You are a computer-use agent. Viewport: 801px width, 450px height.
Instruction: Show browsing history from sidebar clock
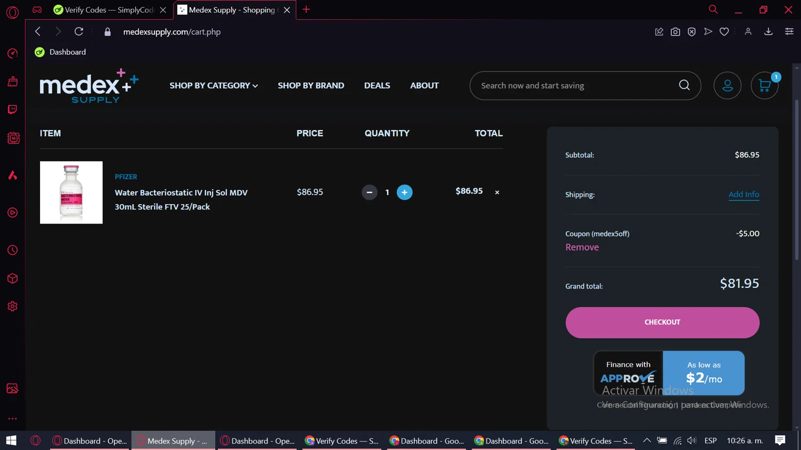tap(12, 250)
